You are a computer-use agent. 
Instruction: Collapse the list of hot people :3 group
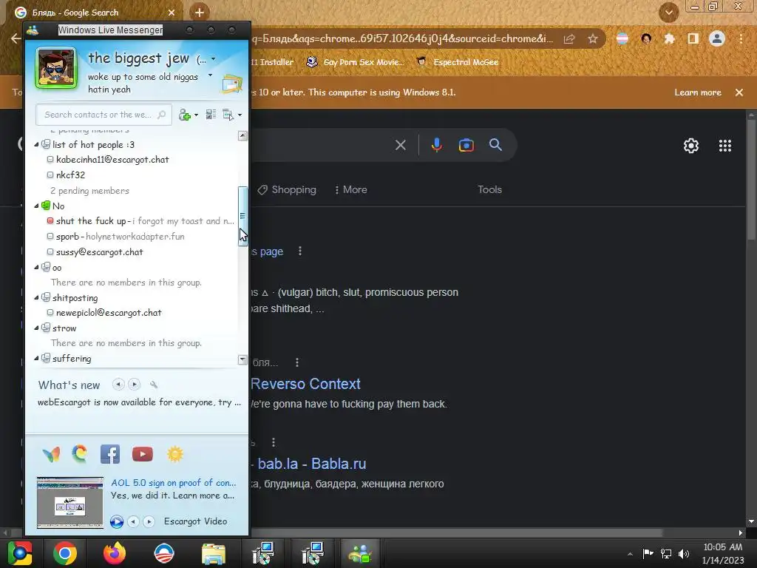[36, 144]
